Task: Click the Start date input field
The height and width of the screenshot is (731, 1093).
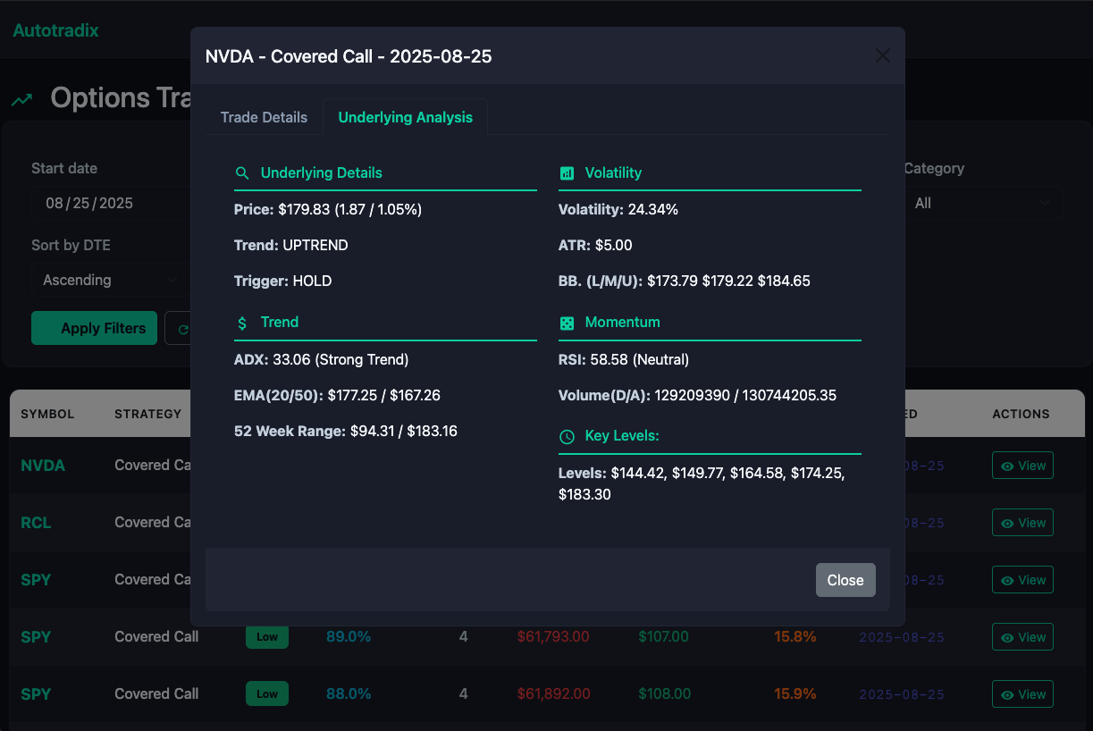Action: pyautogui.click(x=112, y=203)
